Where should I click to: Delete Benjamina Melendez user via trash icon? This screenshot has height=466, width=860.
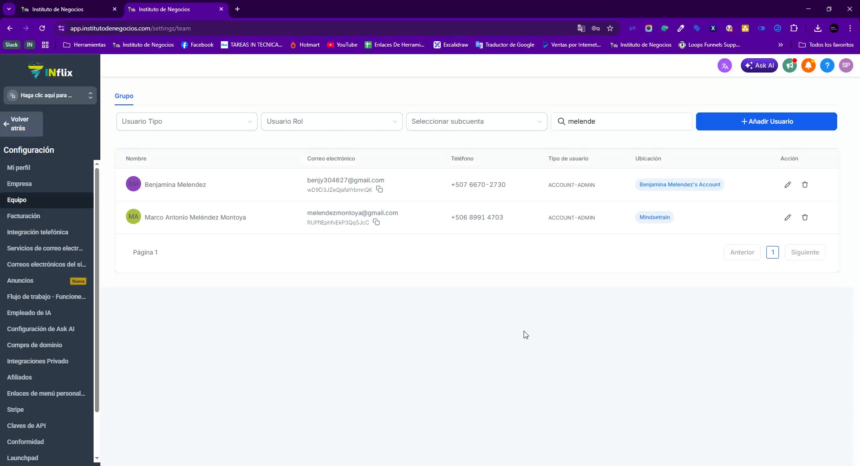805,185
